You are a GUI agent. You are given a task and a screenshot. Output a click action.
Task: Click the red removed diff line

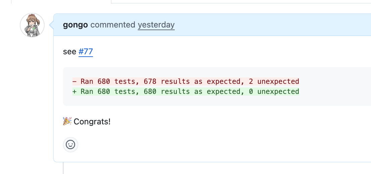[186, 81]
